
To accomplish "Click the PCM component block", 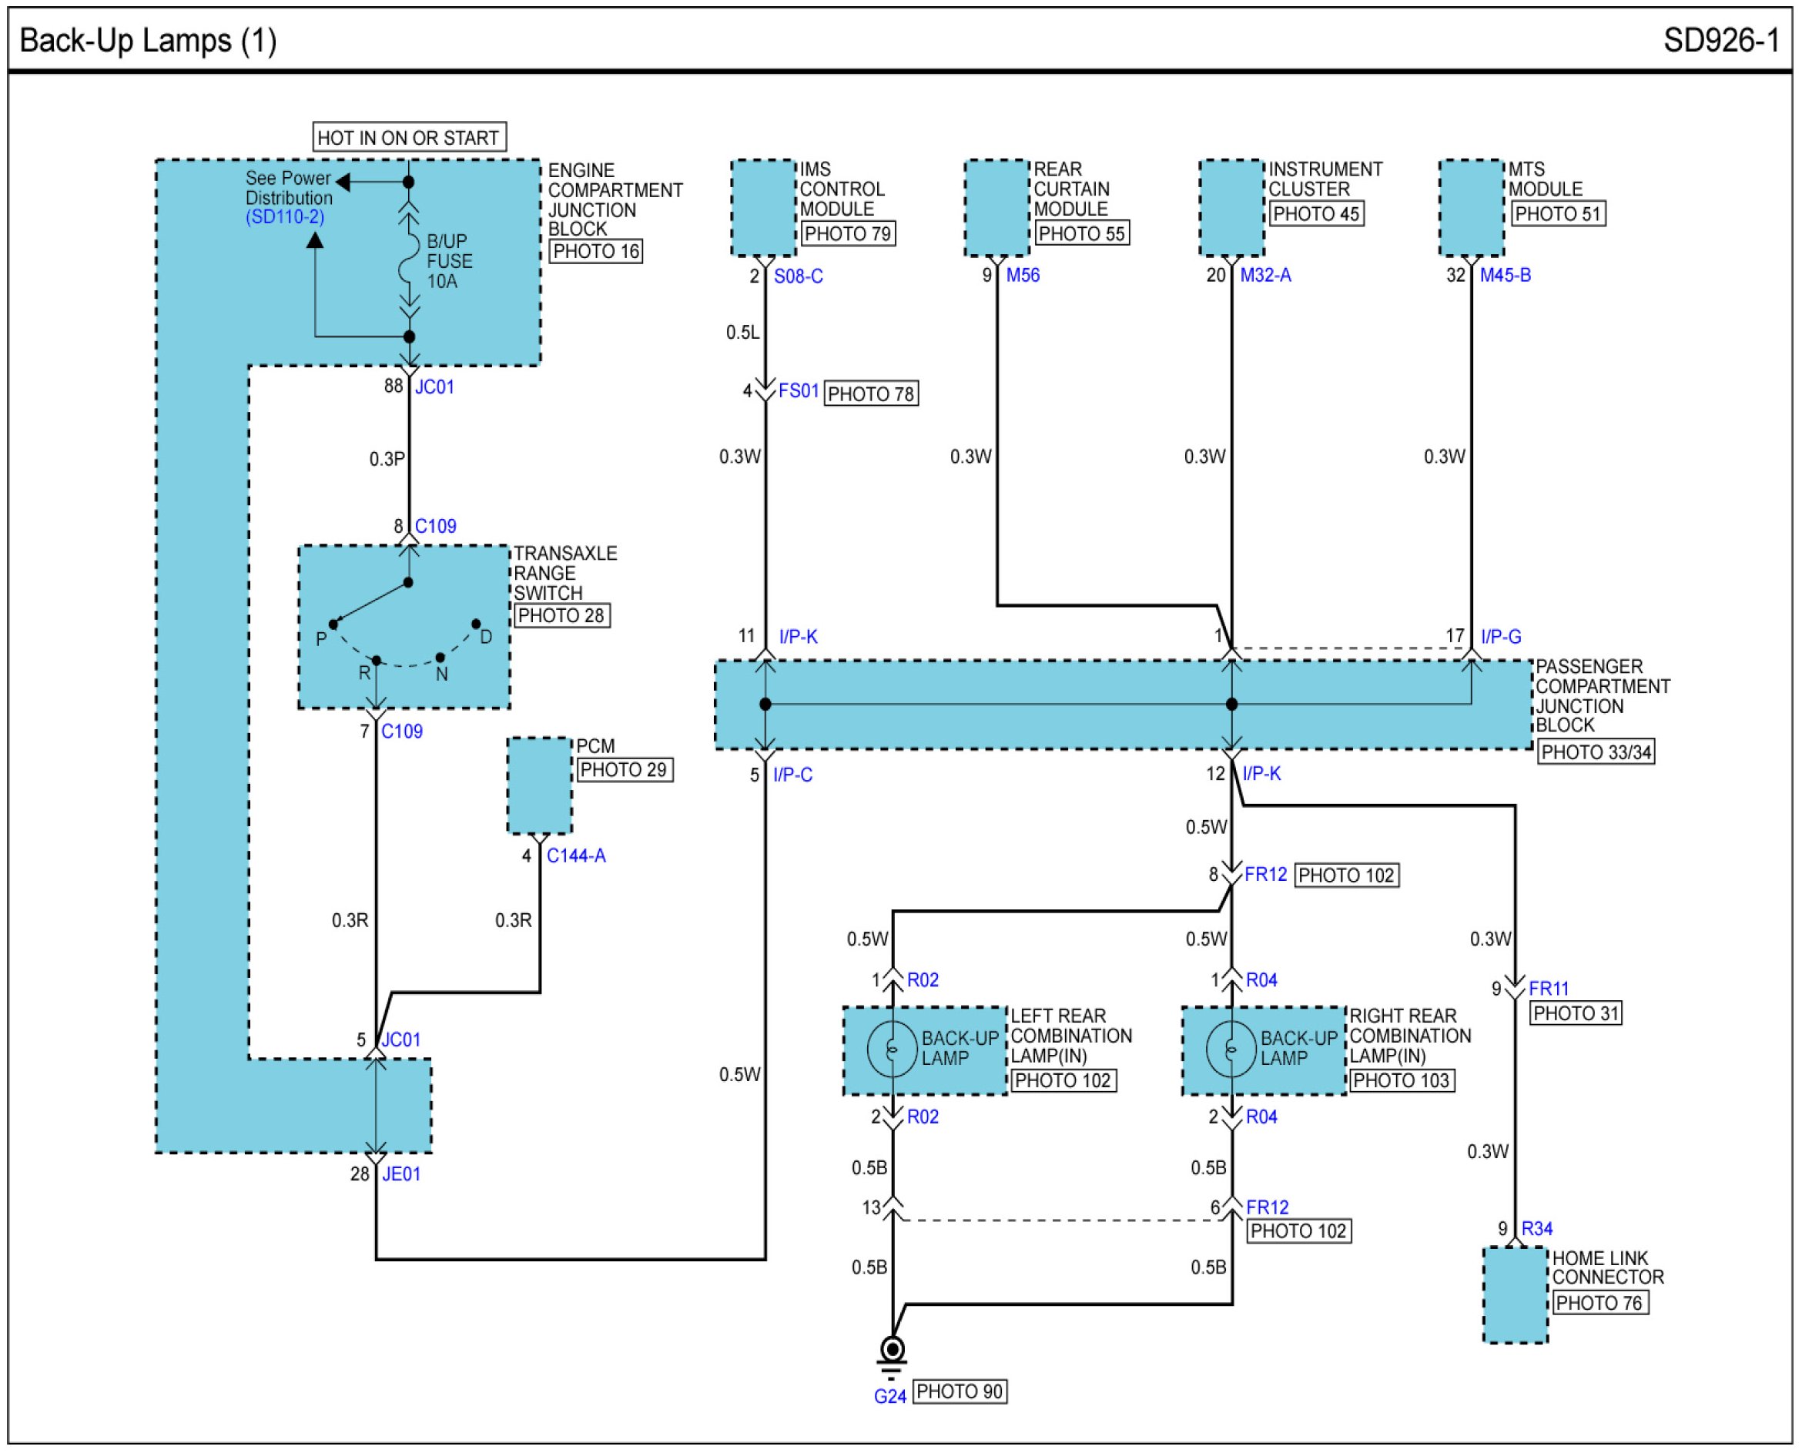I will 540,785.
